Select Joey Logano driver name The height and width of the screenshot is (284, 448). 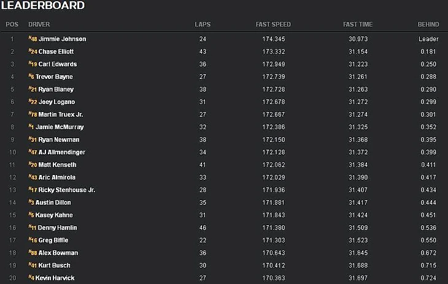pos(56,102)
